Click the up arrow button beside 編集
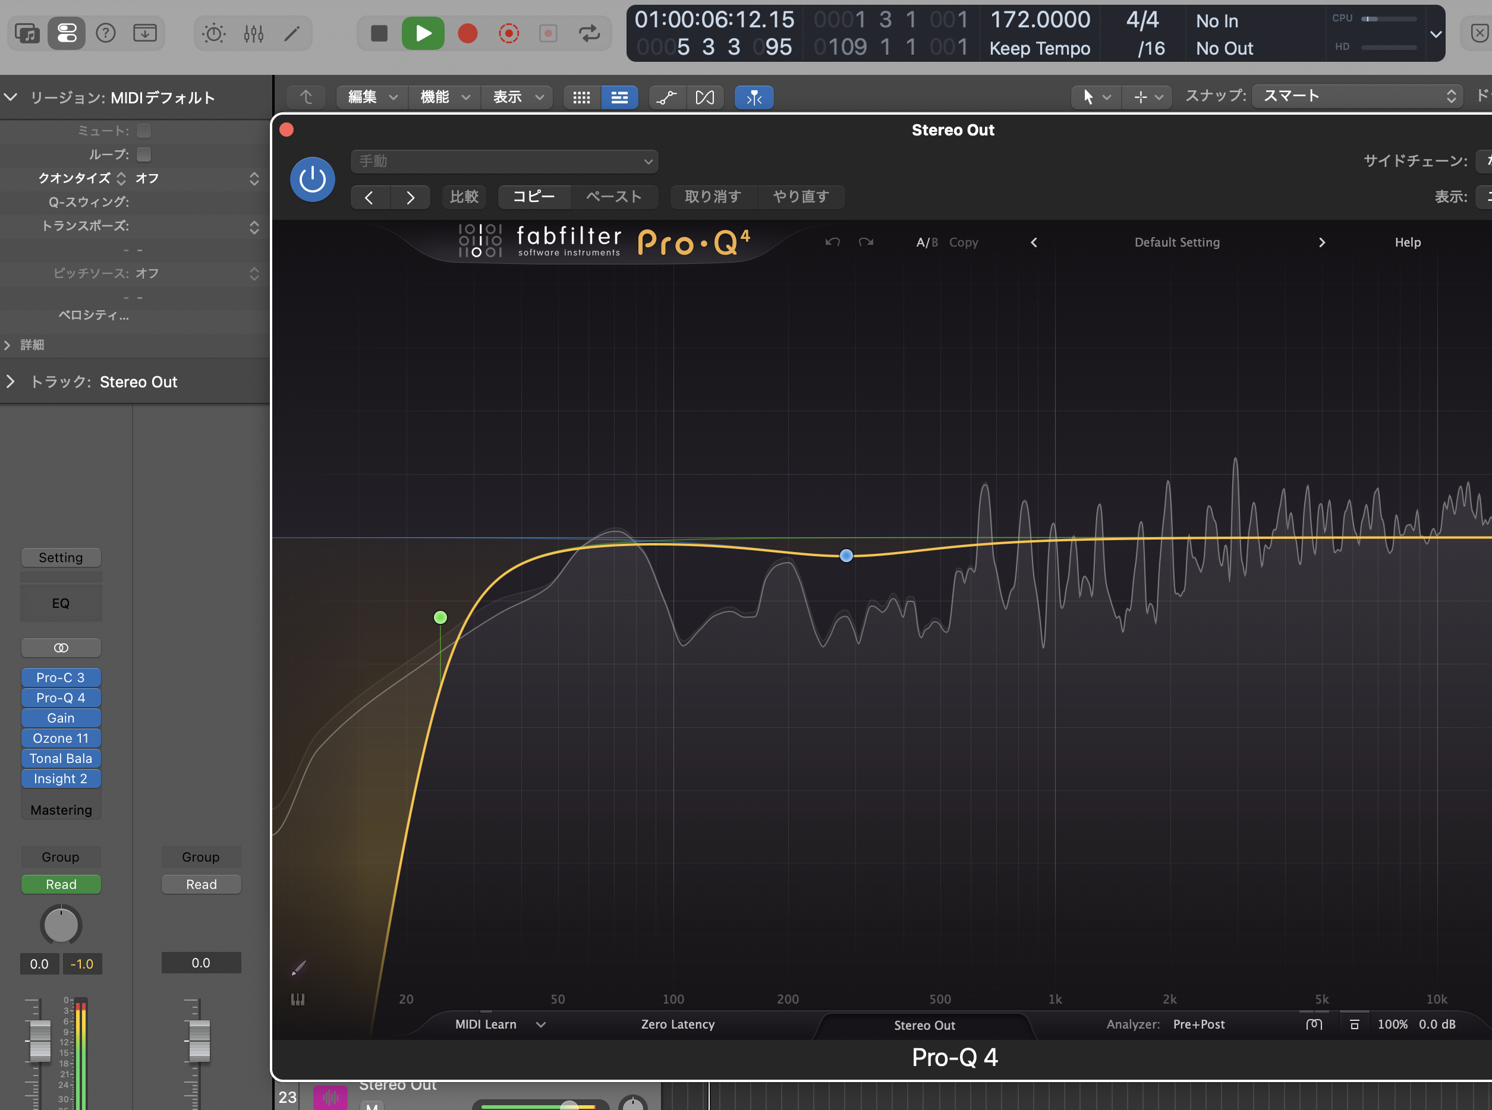This screenshot has width=1492, height=1110. [x=306, y=97]
